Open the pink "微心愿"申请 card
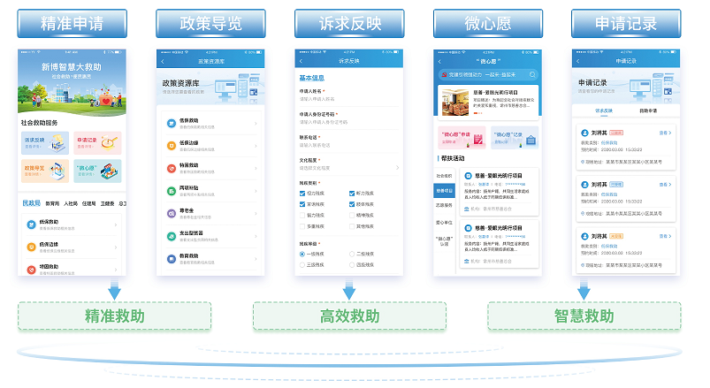This screenshot has height=388, width=710. 462,138
